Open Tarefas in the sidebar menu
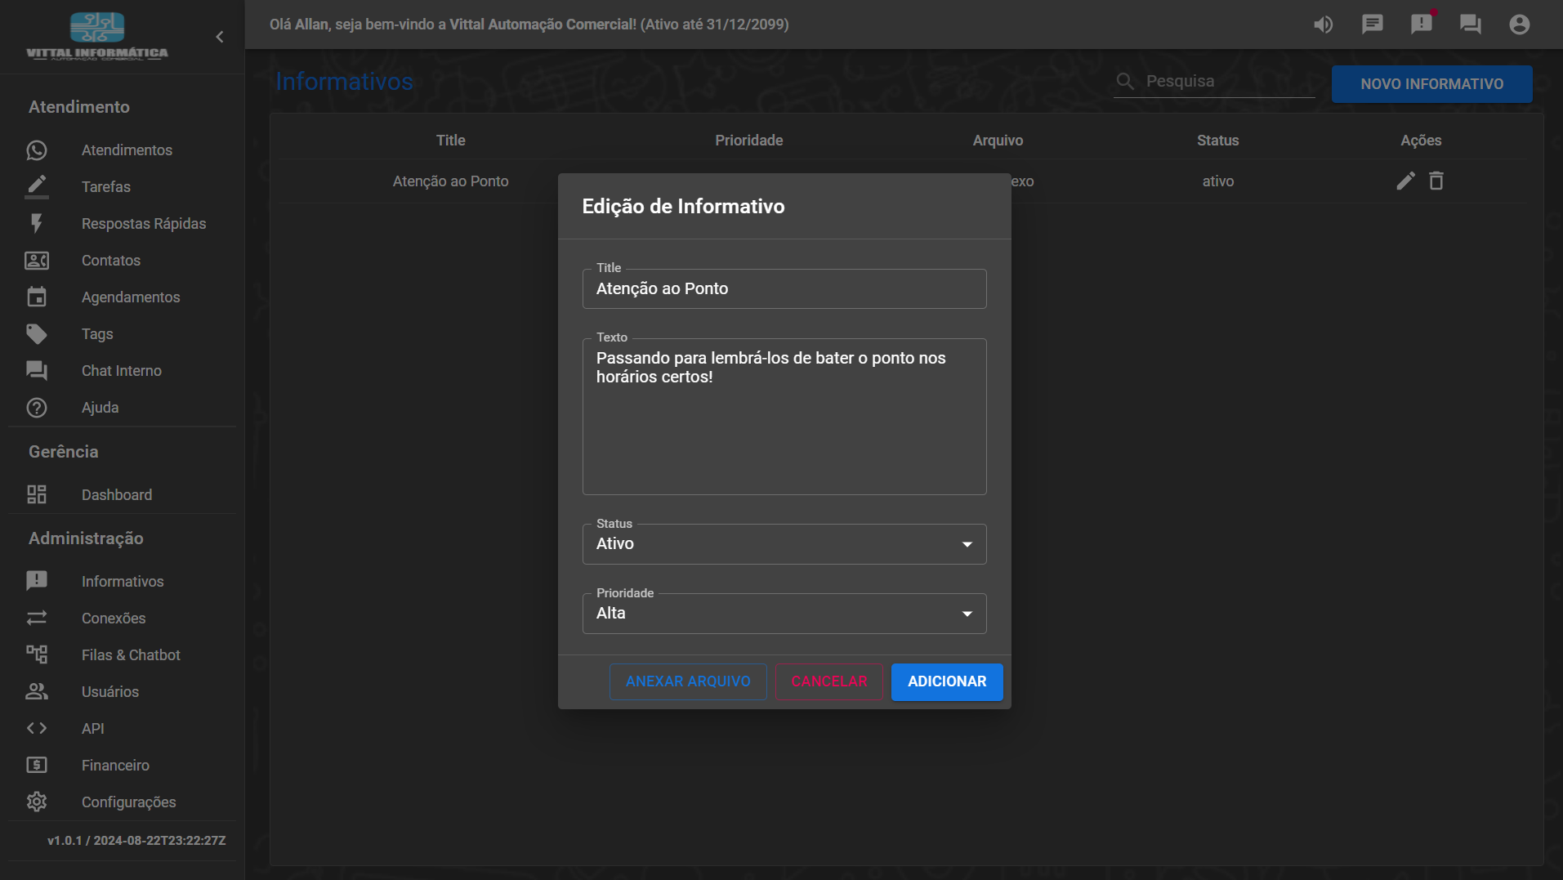Screen dimensions: 1563x880 point(106,187)
